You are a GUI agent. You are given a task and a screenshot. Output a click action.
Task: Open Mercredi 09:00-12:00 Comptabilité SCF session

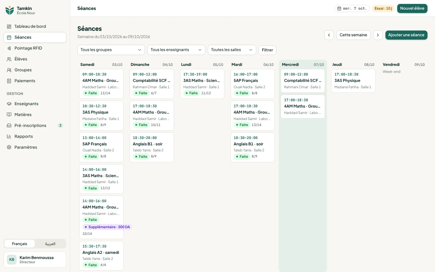pyautogui.click(x=303, y=81)
